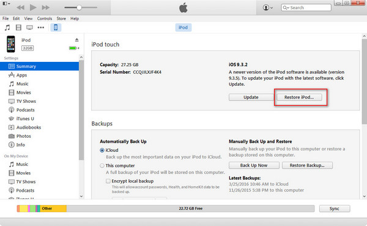Image resolution: width=367 pixels, height=226 pixels.
Task: Click Restore Backup button
Action: (307, 165)
